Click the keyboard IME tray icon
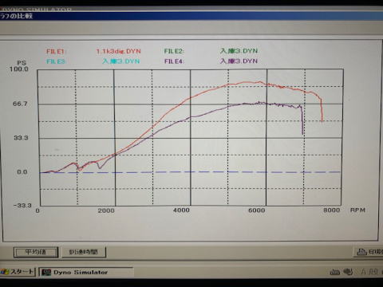This screenshot has width=383, height=287. click(x=334, y=272)
